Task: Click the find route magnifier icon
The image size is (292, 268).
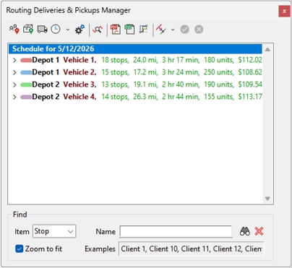Action: (98, 30)
